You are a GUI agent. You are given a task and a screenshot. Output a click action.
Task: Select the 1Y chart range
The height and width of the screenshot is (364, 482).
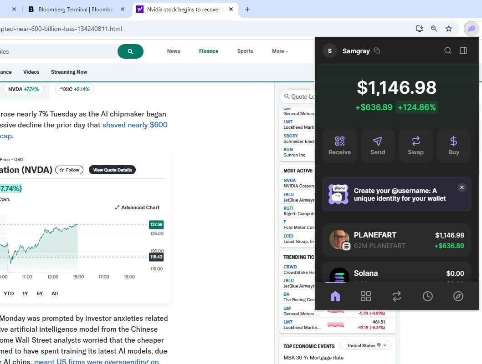[x=25, y=293]
